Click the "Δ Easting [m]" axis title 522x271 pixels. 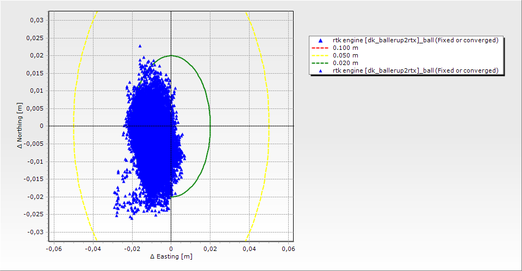(x=171, y=256)
